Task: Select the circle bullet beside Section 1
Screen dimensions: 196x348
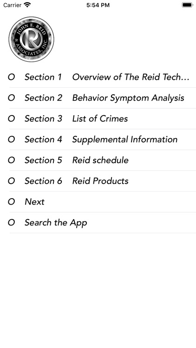Action: [x=11, y=77]
